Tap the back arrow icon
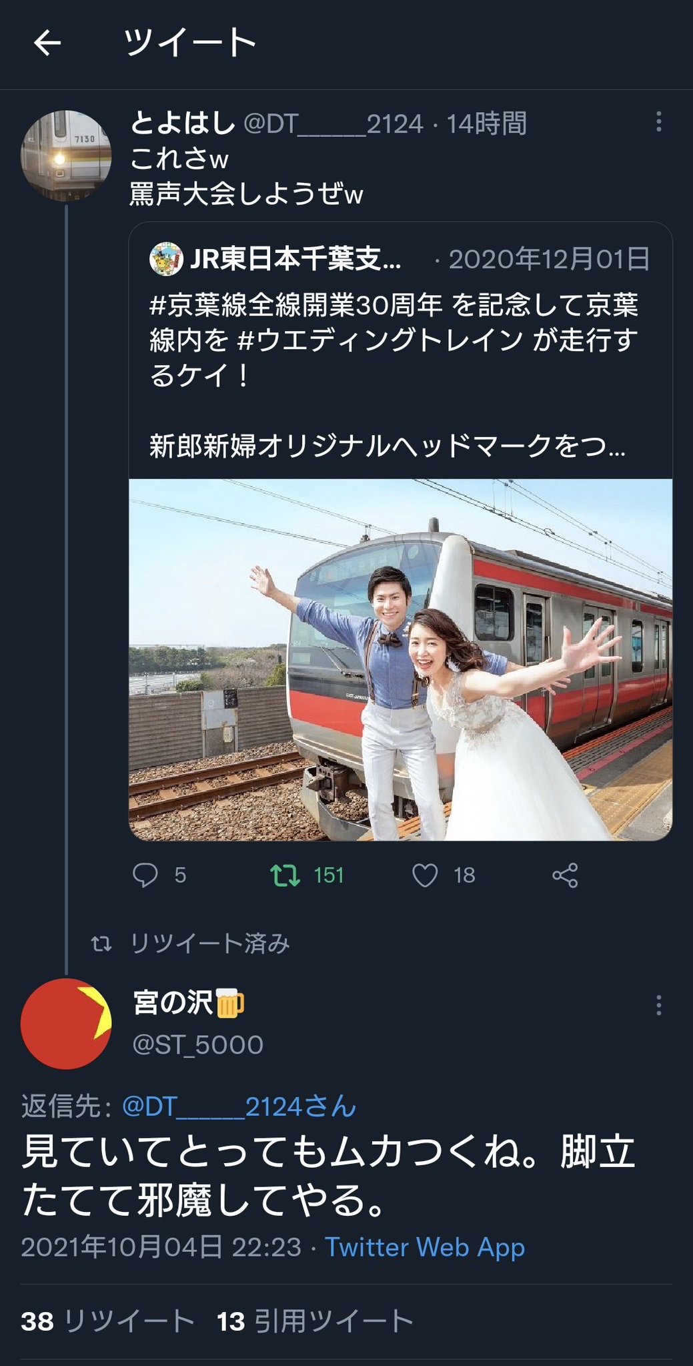 (47, 43)
